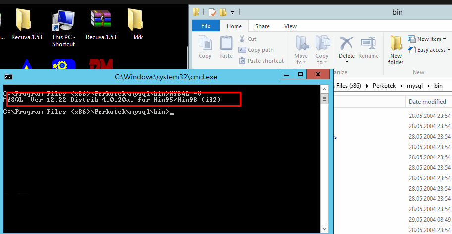Click the Copy icon in Home ribbon
The height and width of the screenshot is (234, 452).
click(x=205, y=47)
